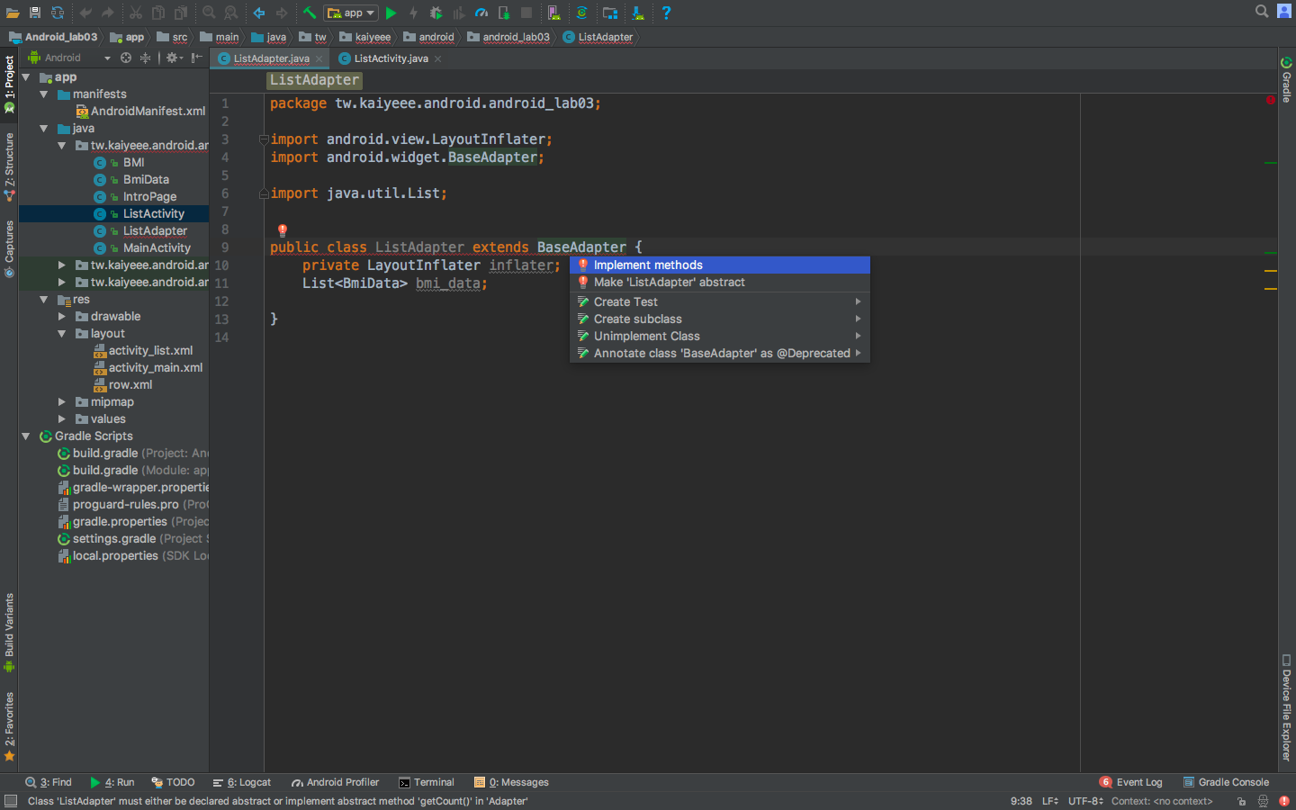The height and width of the screenshot is (810, 1296).
Task: Click the Sync Project with Gradle icon
Action: click(582, 13)
